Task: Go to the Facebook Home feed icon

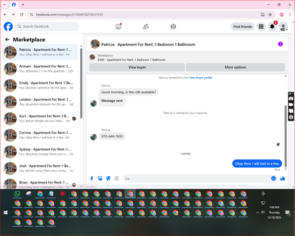Action: tap(118, 27)
